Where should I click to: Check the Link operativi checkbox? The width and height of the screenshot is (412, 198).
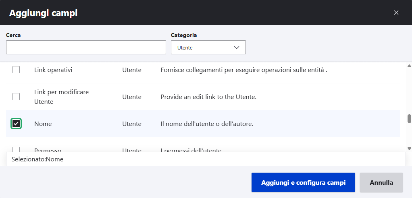[16, 70]
